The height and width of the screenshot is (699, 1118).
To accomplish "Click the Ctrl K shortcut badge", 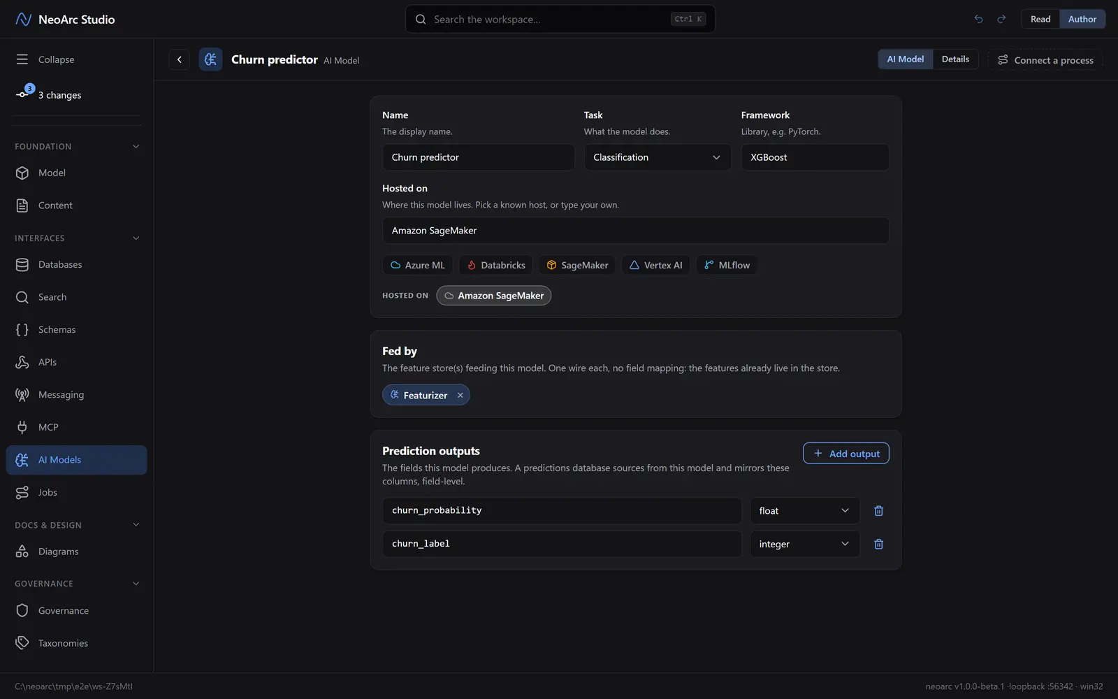I will (x=688, y=19).
